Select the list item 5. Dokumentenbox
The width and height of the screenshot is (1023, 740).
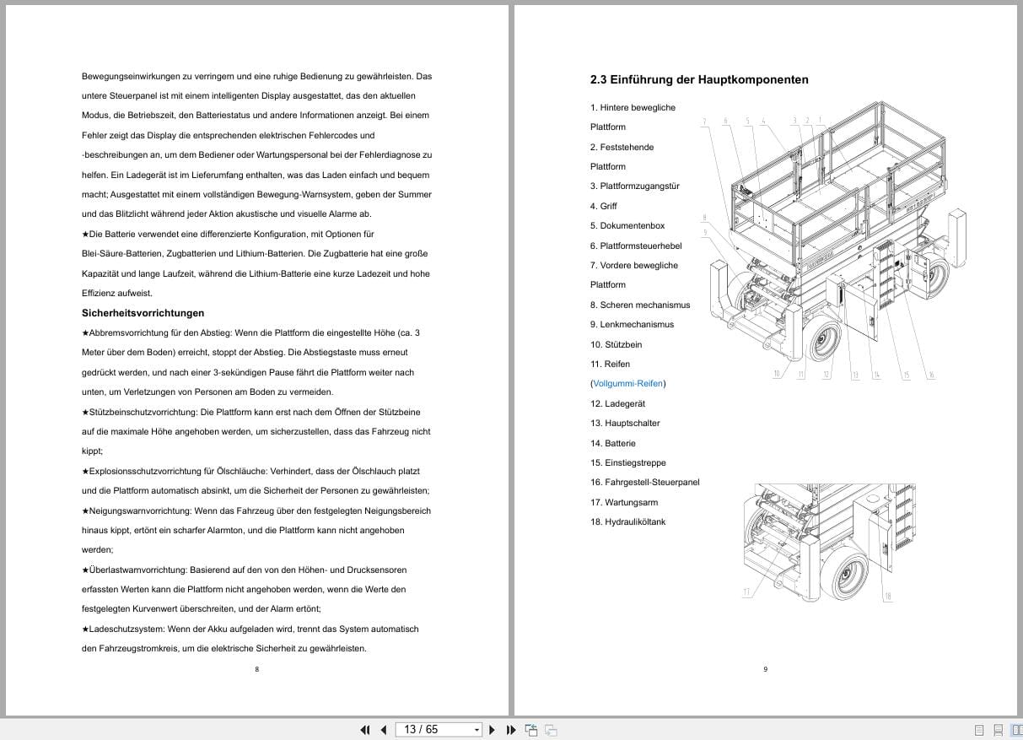tap(627, 225)
